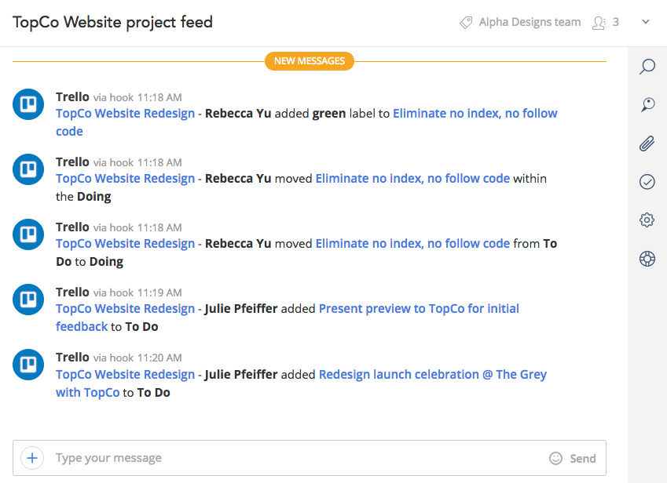This screenshot has height=483, width=667.
Task: Click the Send button
Action: [x=582, y=459]
